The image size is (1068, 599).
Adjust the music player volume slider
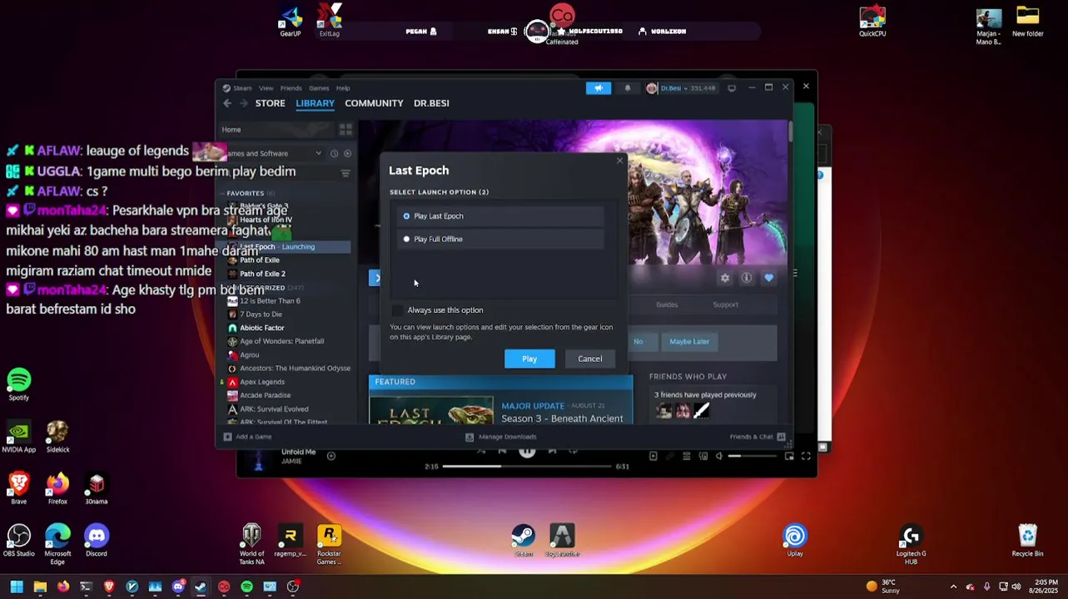pyautogui.click(x=753, y=456)
